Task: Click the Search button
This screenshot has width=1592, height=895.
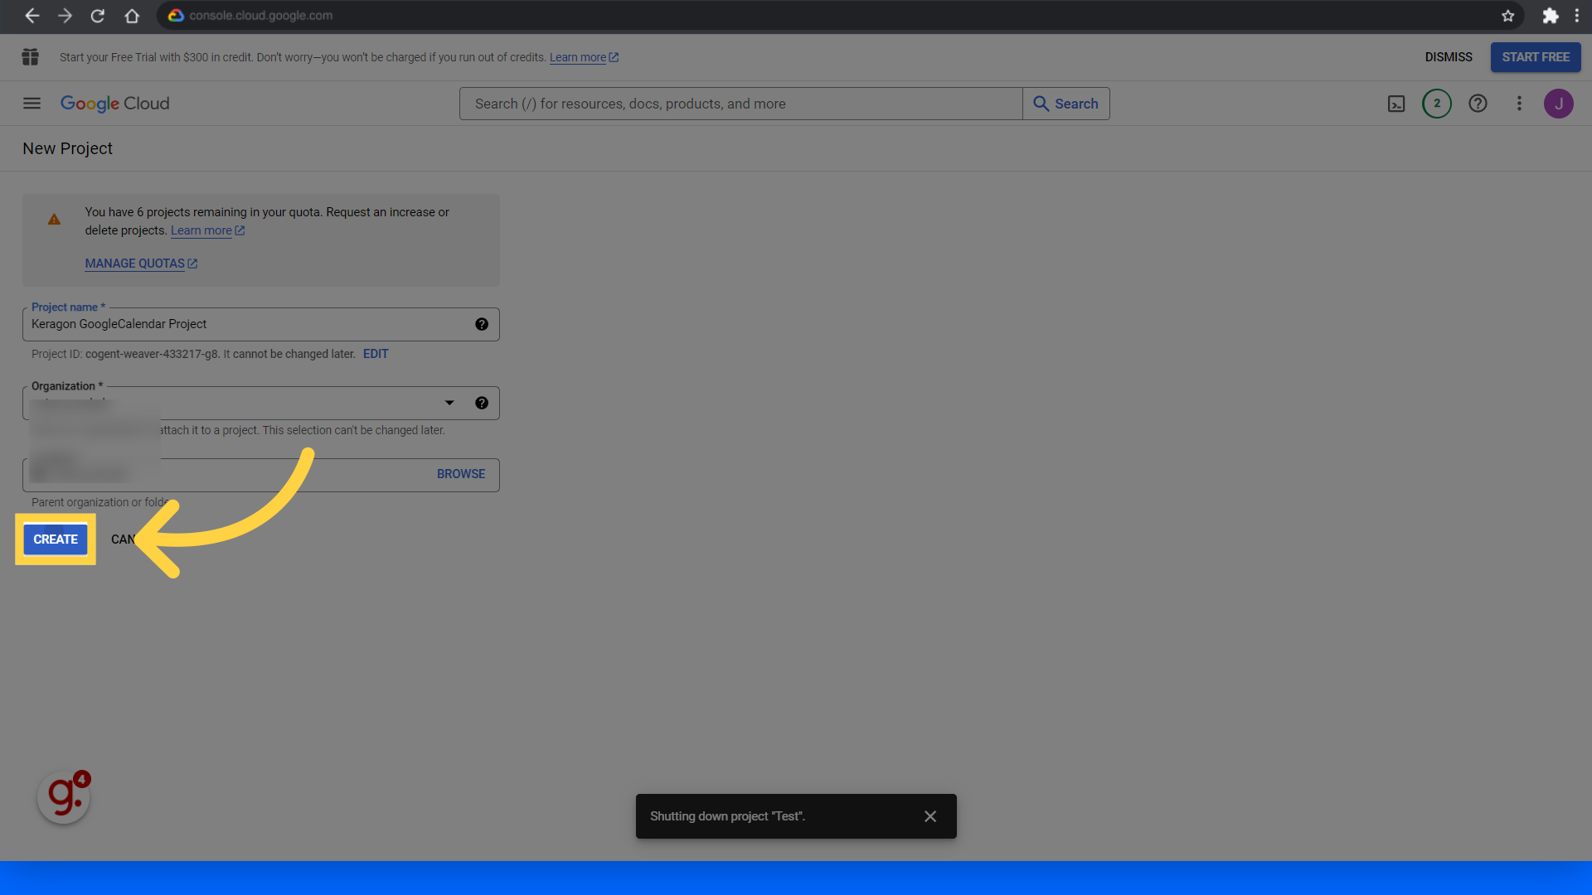Action: click(1066, 104)
